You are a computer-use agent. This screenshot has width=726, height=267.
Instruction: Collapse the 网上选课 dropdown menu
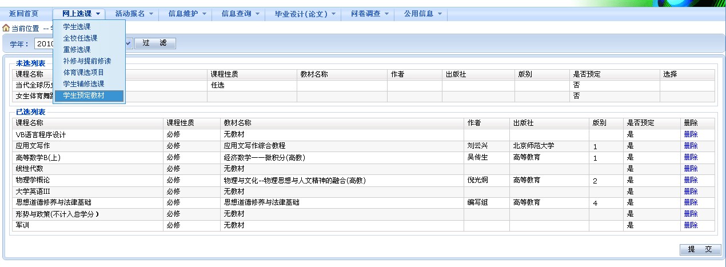[81, 14]
